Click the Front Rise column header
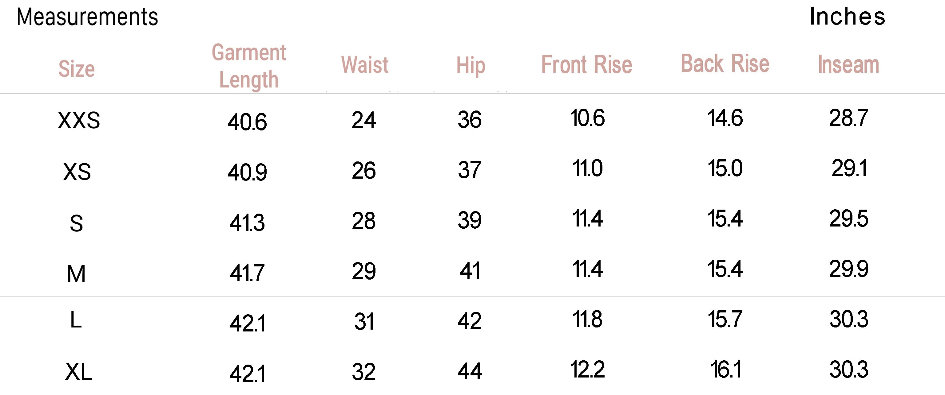 587,65
